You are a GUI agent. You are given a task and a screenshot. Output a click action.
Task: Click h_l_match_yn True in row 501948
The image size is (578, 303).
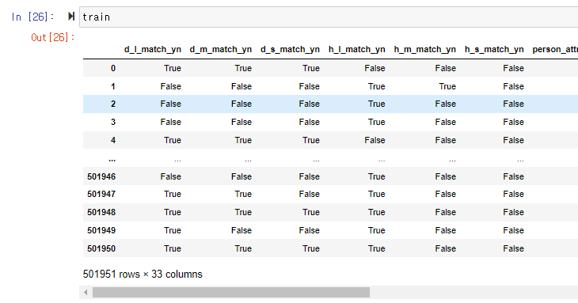(x=377, y=212)
